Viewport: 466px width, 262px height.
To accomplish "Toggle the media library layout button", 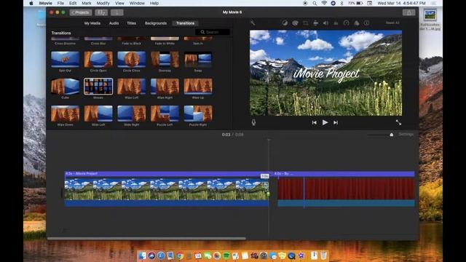I will 101,12.
